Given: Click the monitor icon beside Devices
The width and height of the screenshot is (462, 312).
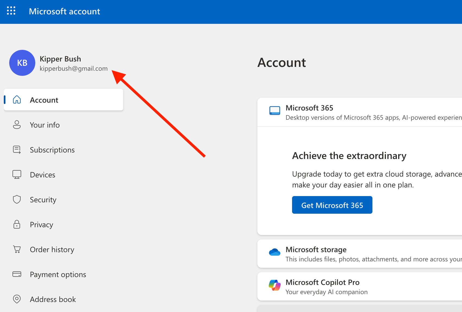Looking at the screenshot, I should pyautogui.click(x=17, y=174).
